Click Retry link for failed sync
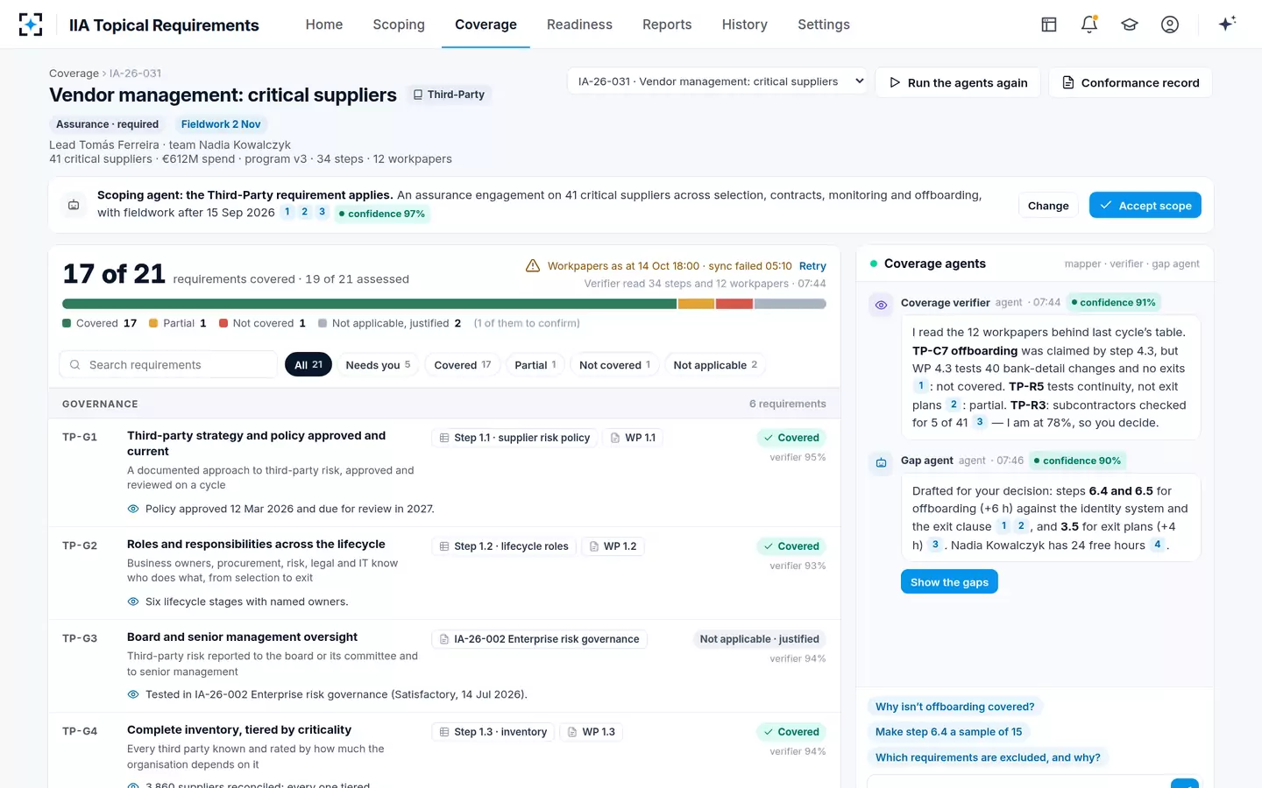The width and height of the screenshot is (1262, 788). [x=812, y=266]
